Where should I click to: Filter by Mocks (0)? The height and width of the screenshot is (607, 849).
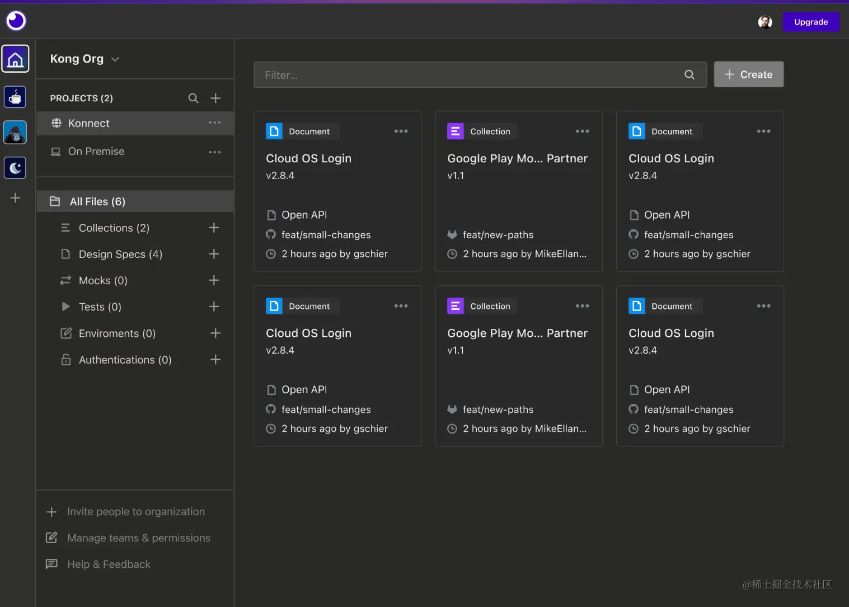[x=103, y=280]
